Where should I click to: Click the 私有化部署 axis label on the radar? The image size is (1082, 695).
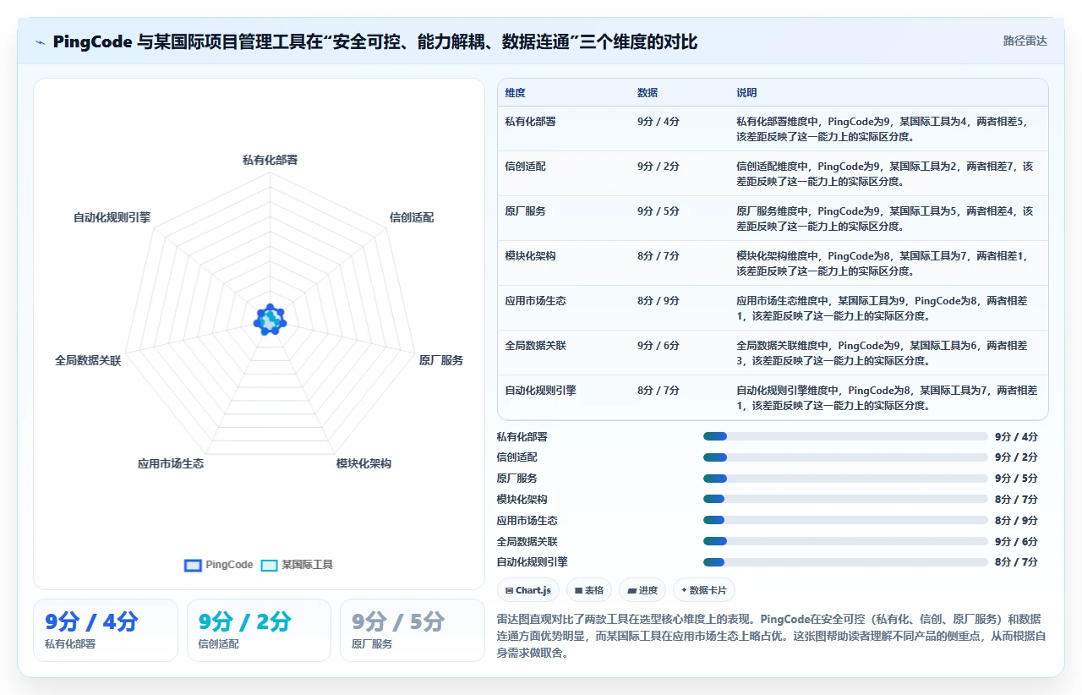pyautogui.click(x=270, y=160)
